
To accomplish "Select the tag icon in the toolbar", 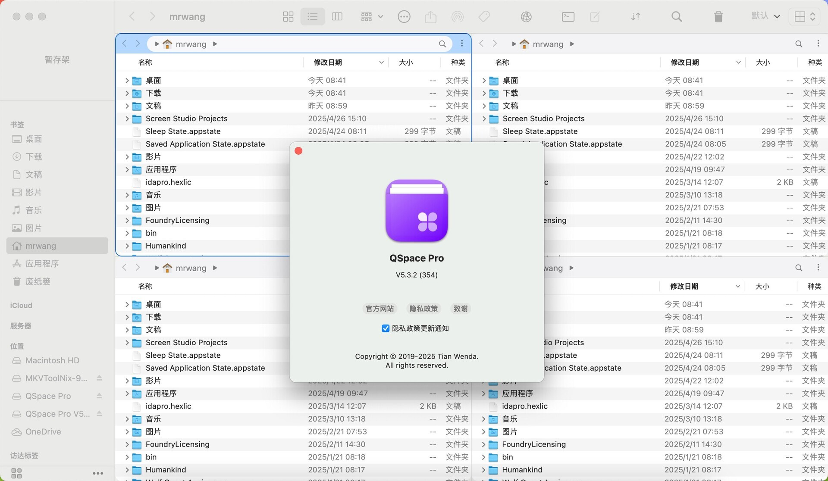I will pyautogui.click(x=484, y=16).
